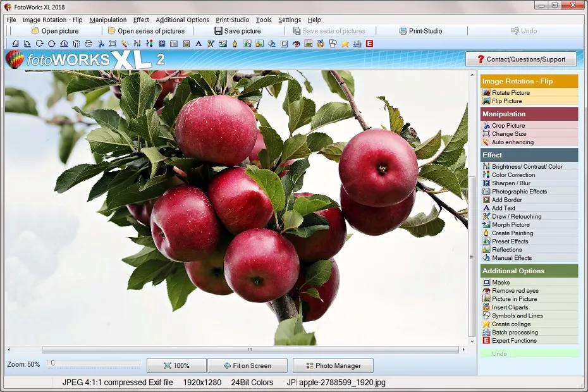The width and height of the screenshot is (588, 392).
Task: Open Insert Cliparts under Additional Options
Action: pyautogui.click(x=510, y=307)
